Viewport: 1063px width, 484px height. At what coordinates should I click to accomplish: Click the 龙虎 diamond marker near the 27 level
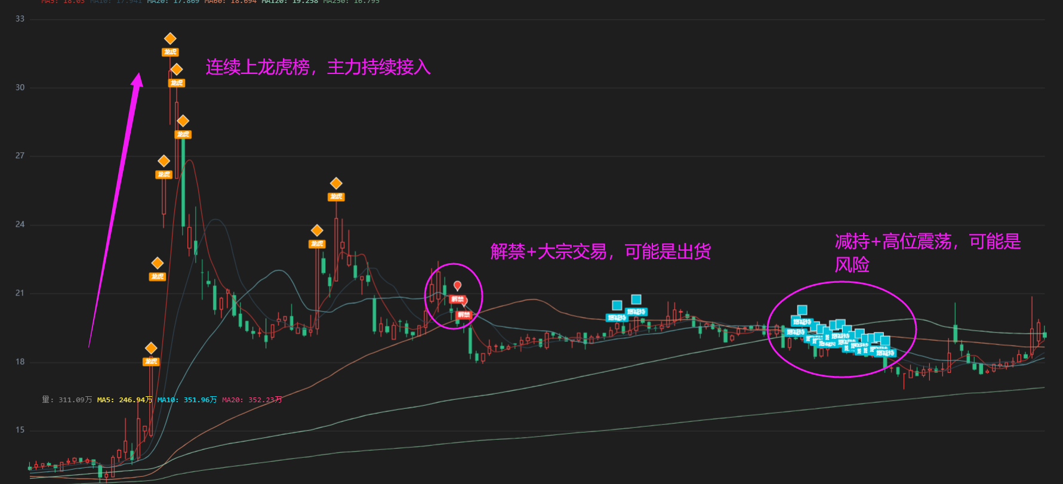pos(164,161)
